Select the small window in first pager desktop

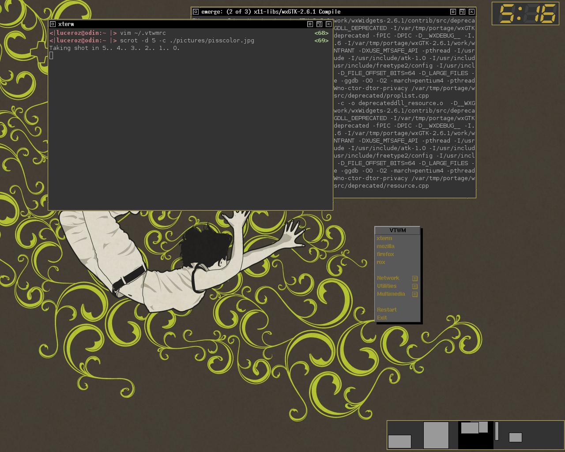pos(399,441)
